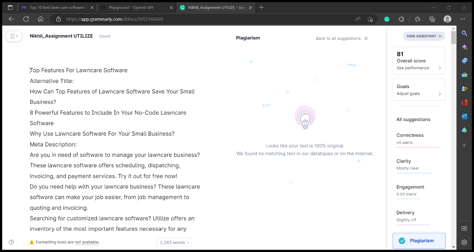Viewport: 474px width, 252px height.
Task: Click Back to all suggestions link
Action: coord(338,38)
